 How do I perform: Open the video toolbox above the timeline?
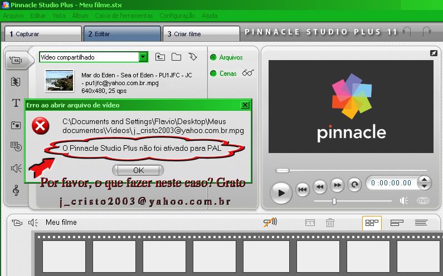[x=17, y=223]
